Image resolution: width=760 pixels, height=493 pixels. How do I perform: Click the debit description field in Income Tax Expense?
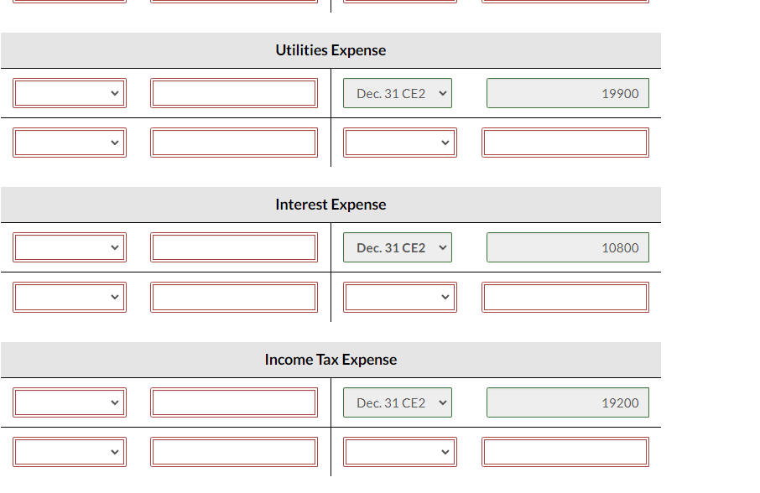(x=234, y=402)
